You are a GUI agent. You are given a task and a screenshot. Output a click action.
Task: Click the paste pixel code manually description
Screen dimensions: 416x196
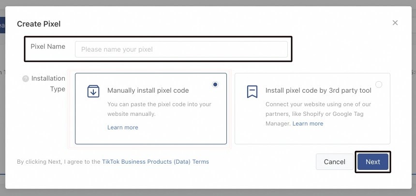159,109
